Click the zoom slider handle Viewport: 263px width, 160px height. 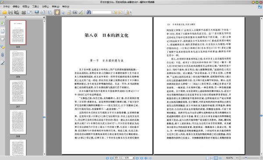pyautogui.click(x=246, y=158)
